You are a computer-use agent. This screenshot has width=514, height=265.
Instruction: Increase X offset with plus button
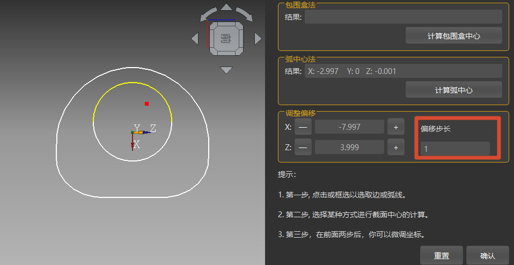(x=395, y=127)
